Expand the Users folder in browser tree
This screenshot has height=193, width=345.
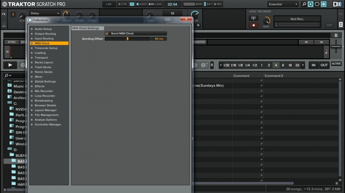11,137
